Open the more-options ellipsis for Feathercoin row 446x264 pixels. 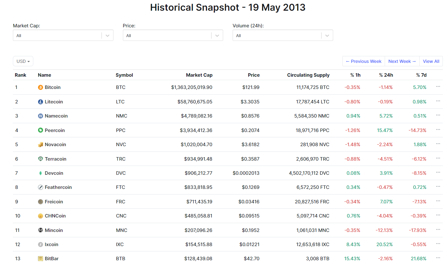(438, 187)
